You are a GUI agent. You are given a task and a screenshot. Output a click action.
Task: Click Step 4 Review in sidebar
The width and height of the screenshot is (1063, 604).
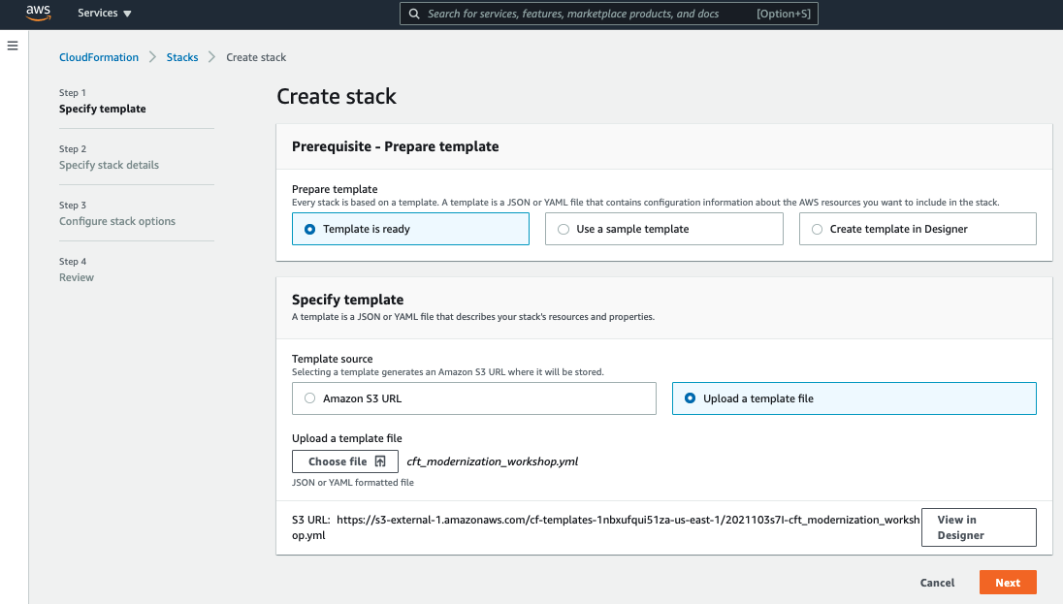(76, 270)
